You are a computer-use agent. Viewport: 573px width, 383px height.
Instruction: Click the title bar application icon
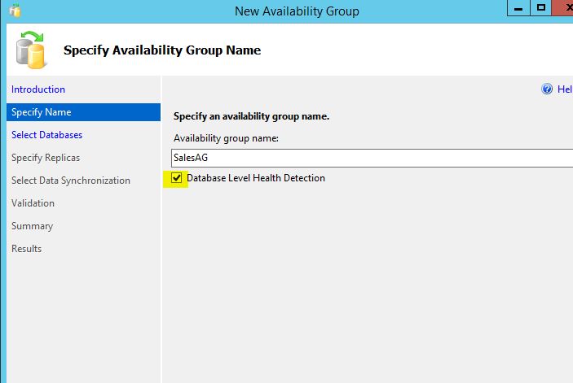pyautogui.click(x=14, y=11)
